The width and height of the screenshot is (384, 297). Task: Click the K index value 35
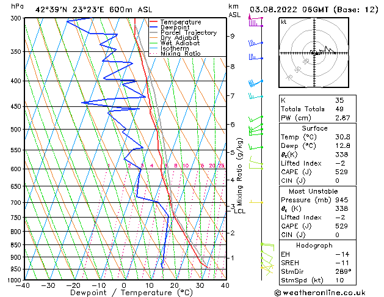pyautogui.click(x=339, y=100)
